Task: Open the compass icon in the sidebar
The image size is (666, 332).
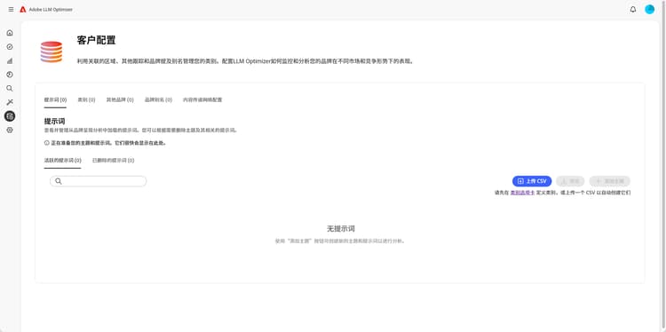Action: click(x=10, y=47)
